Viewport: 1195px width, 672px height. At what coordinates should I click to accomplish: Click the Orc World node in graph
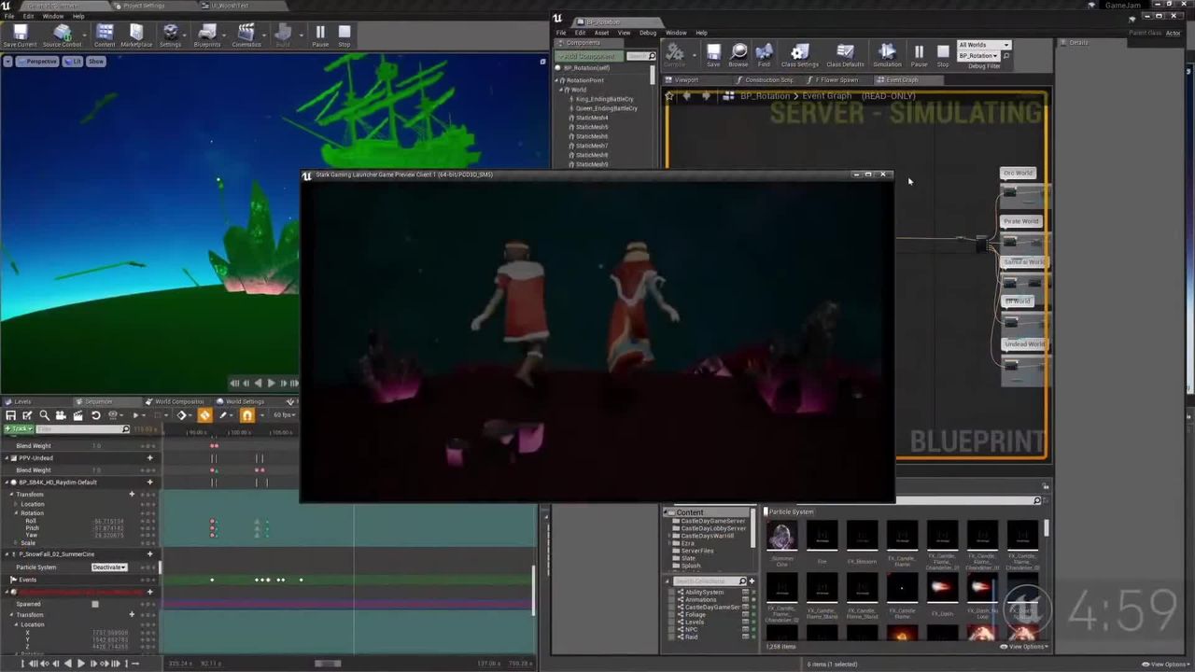(1018, 173)
